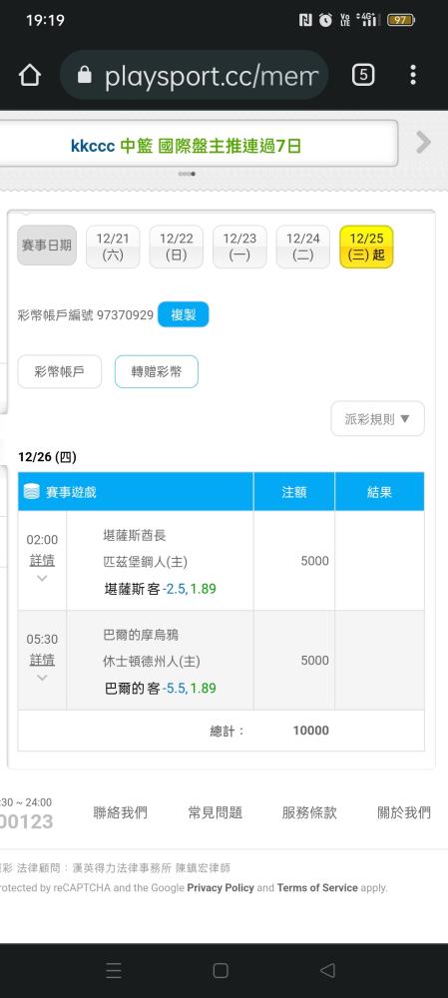Open the browser three-dot menu
Viewport: 448px width, 998px height.
413,75
